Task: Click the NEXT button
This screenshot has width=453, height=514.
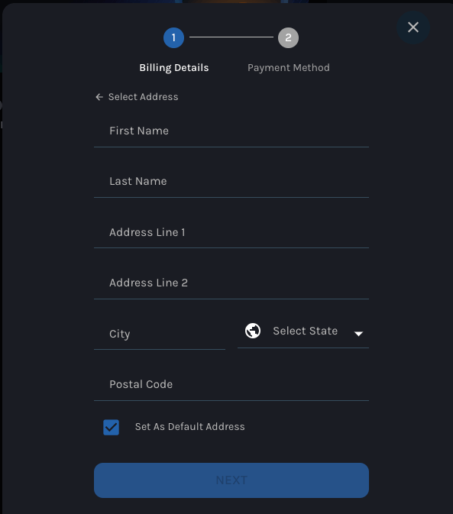Action: click(x=231, y=480)
